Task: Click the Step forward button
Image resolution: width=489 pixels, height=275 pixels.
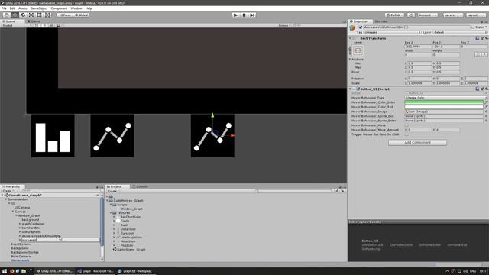Action: [253, 15]
